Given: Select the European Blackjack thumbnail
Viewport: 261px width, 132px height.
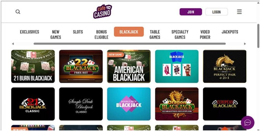Looking at the screenshot, I should [x=225, y=104].
